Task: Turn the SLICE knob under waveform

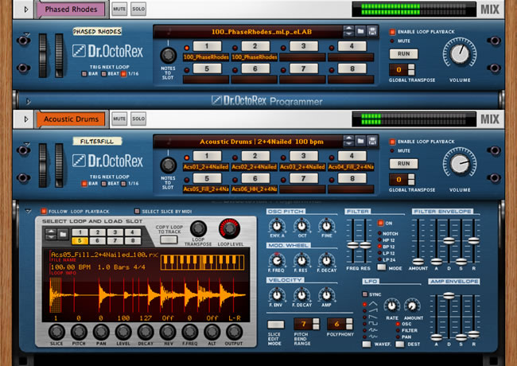Action: [56, 332]
